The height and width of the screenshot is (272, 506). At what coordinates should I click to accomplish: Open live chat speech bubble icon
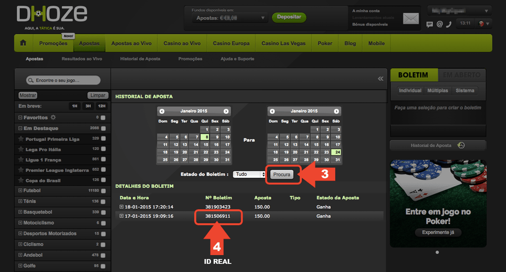[x=430, y=24]
